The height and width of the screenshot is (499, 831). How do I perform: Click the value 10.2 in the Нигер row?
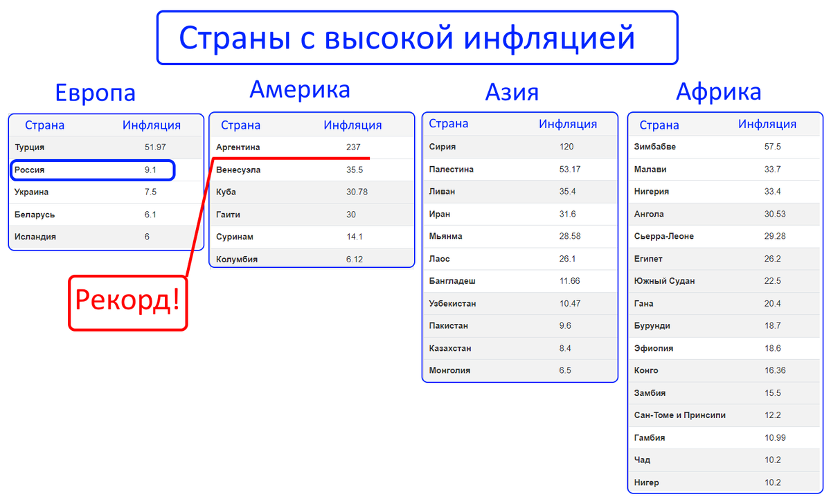tap(773, 482)
